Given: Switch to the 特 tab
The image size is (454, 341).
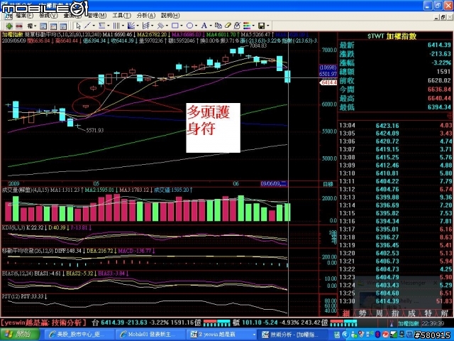Looking at the screenshot, I should [428, 313].
